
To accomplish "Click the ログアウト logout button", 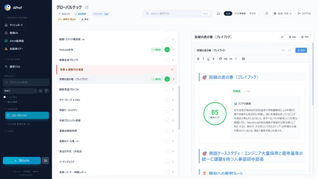I will point(304,14).
